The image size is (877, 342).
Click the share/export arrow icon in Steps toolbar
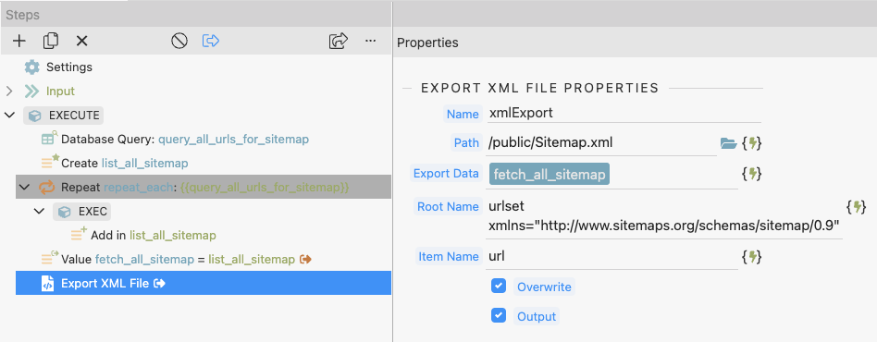339,41
